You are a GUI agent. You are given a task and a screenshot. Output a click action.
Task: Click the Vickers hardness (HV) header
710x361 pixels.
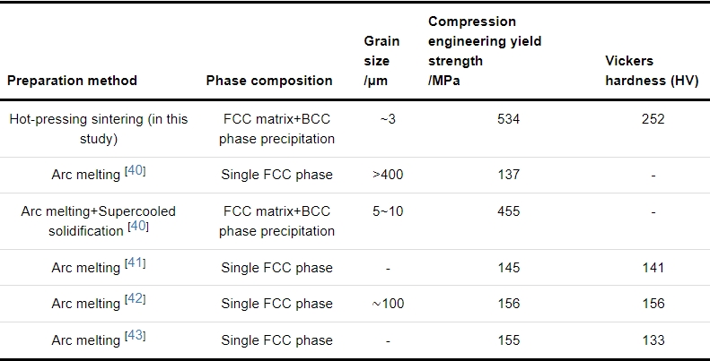tap(653, 71)
